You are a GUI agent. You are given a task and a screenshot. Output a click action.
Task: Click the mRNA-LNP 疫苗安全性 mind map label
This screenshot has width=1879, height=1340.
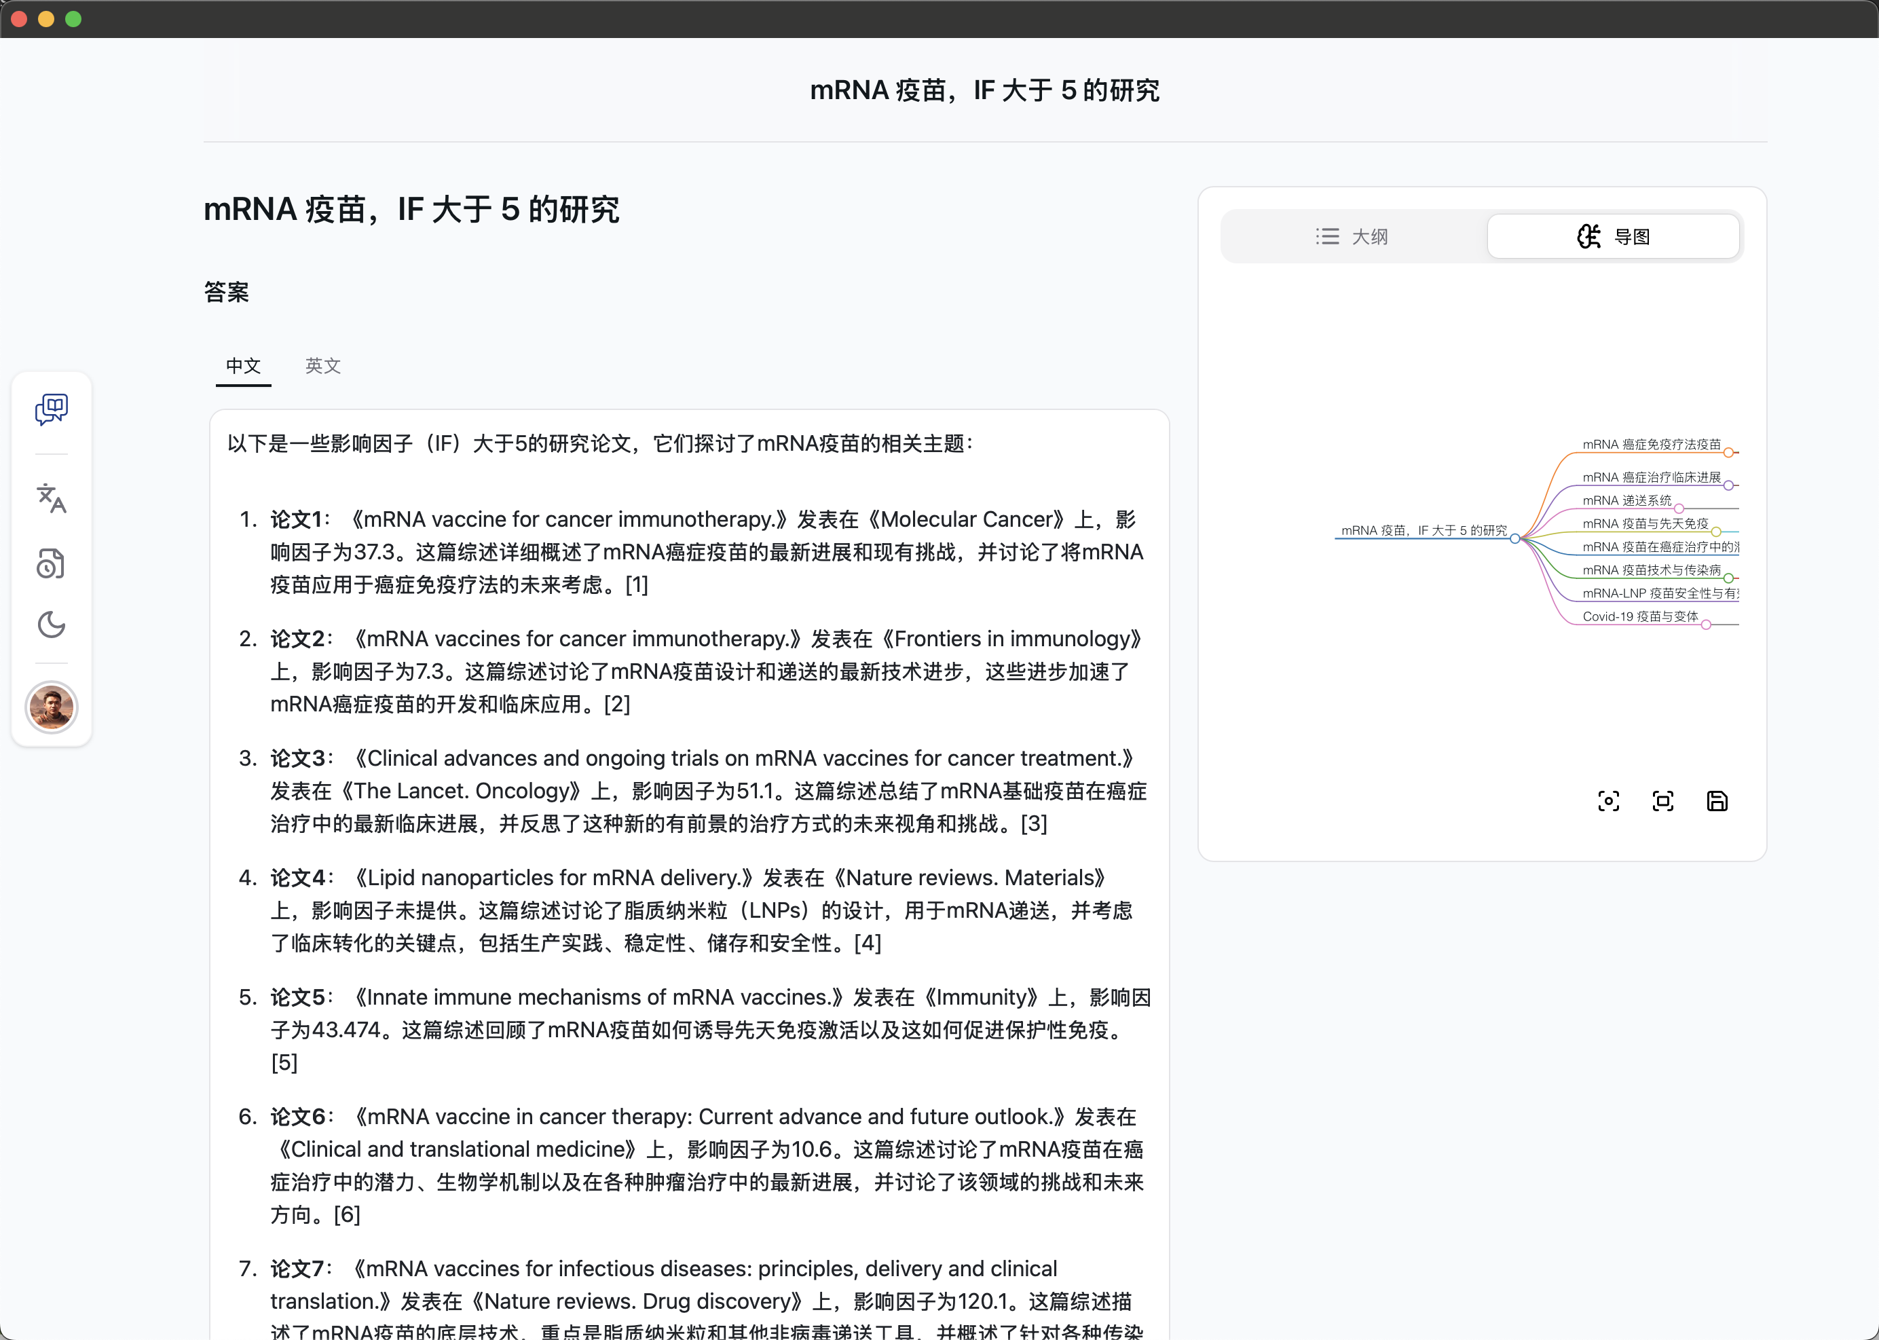pyautogui.click(x=1660, y=593)
